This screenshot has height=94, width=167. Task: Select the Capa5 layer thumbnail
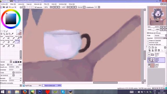click(152, 60)
